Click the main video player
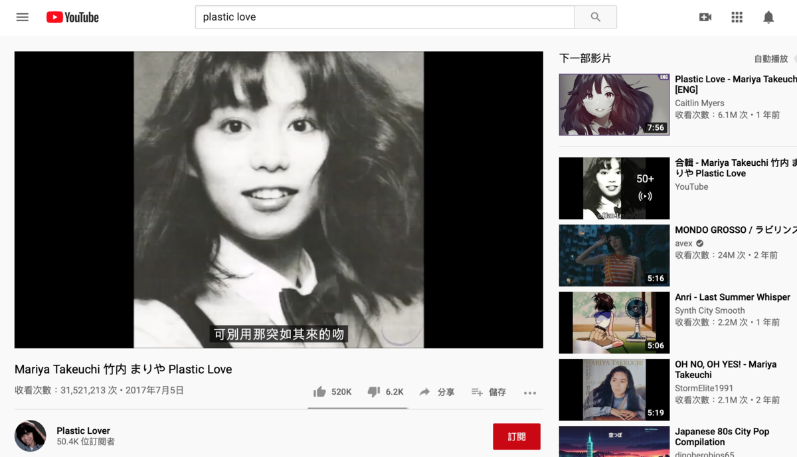Screen dimensions: 797x457 279,200
